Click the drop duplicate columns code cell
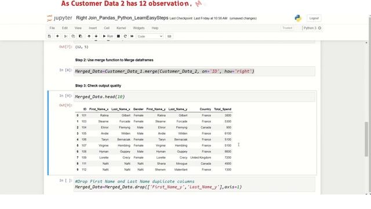 click(x=194, y=185)
